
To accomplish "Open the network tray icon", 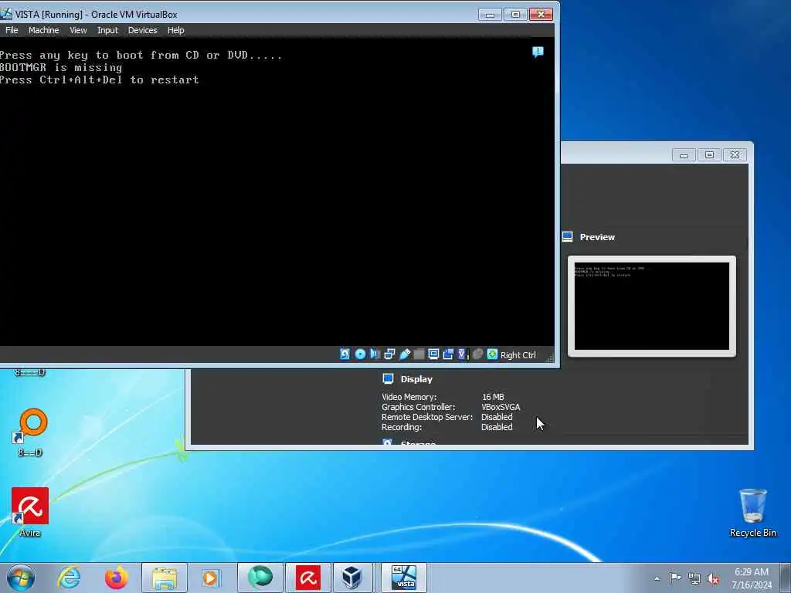I will pyautogui.click(x=694, y=578).
